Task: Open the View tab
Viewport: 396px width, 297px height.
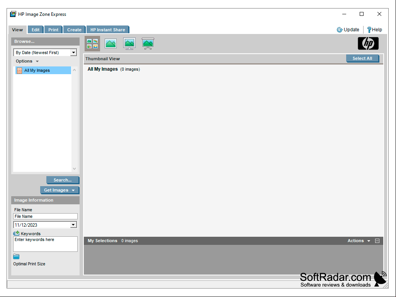Action: (x=17, y=30)
